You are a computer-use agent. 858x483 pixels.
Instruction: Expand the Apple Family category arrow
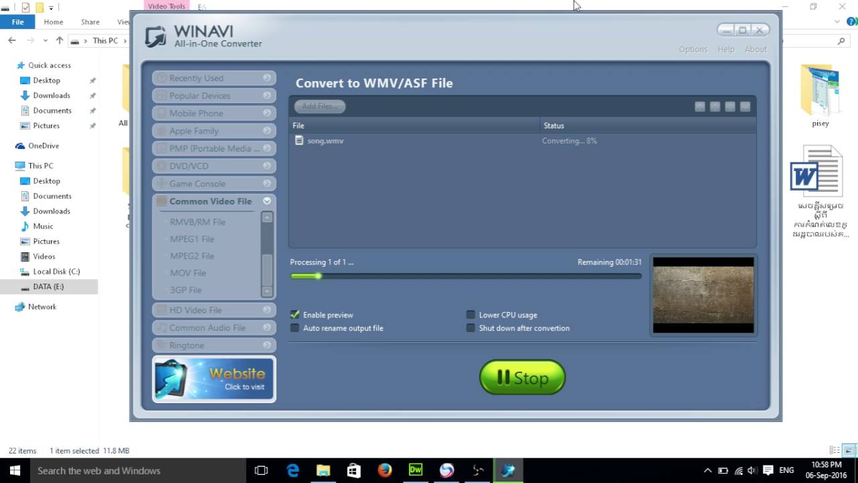click(267, 131)
